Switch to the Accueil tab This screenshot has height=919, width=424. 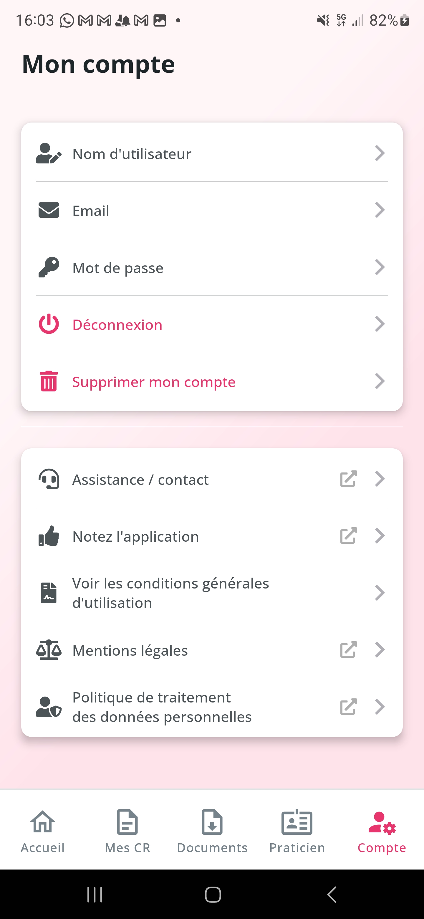tap(42, 831)
